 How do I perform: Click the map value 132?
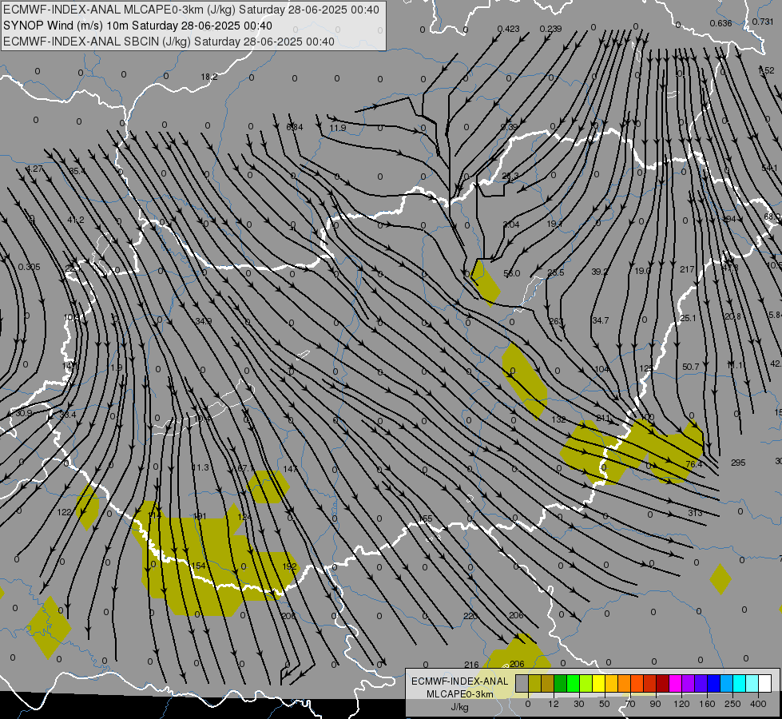point(558,419)
